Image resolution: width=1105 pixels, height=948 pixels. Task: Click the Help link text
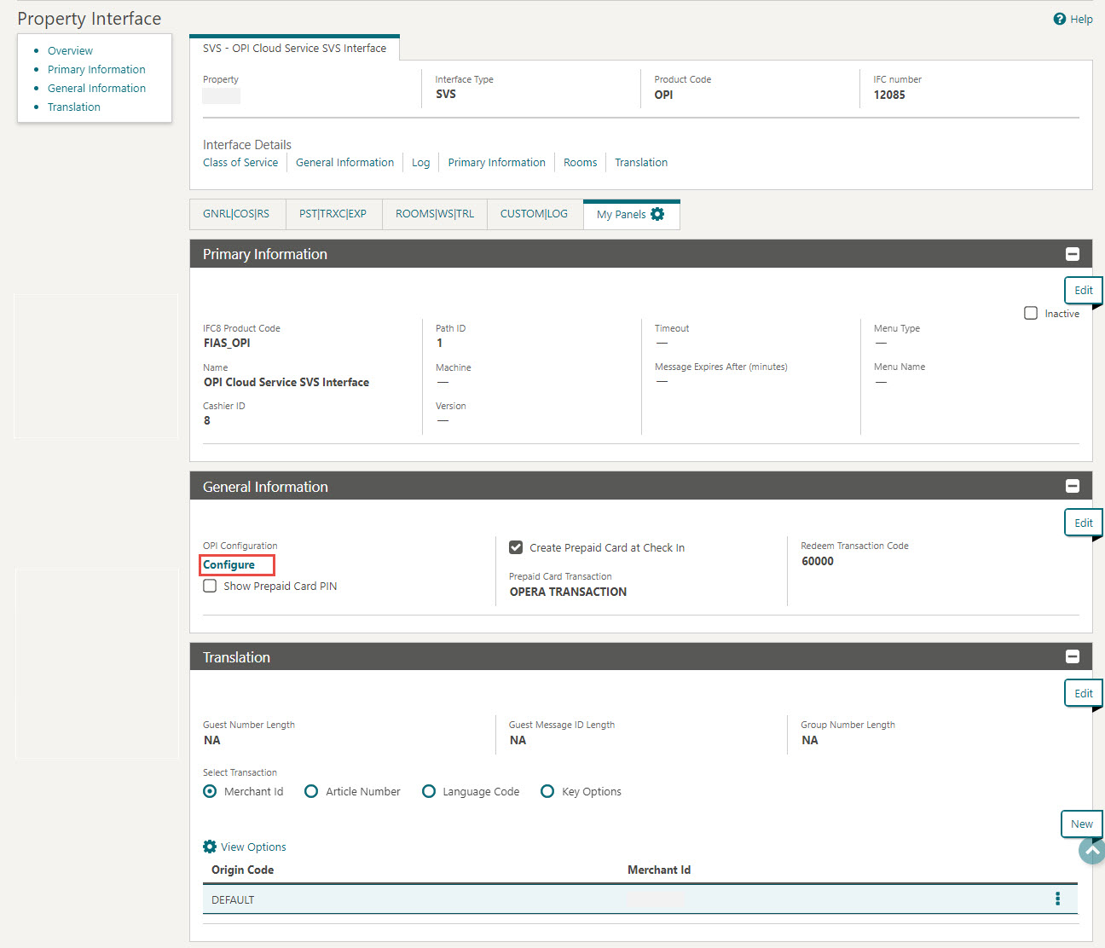click(x=1081, y=19)
